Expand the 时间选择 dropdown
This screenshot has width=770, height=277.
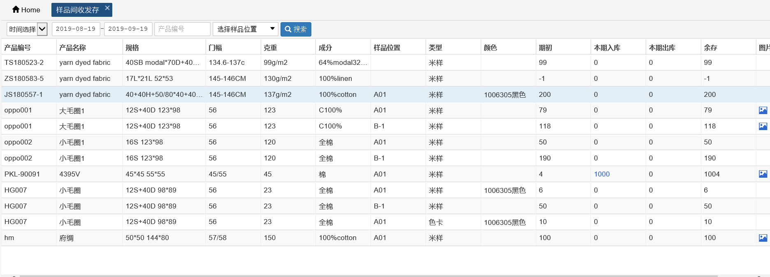pyautogui.click(x=27, y=29)
